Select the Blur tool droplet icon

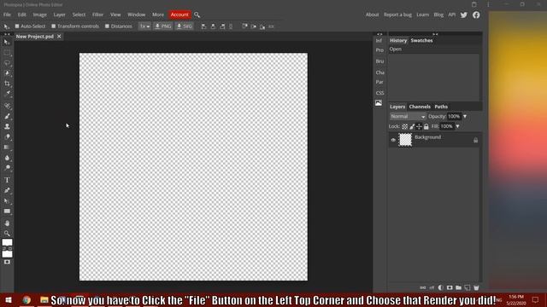coord(7,158)
